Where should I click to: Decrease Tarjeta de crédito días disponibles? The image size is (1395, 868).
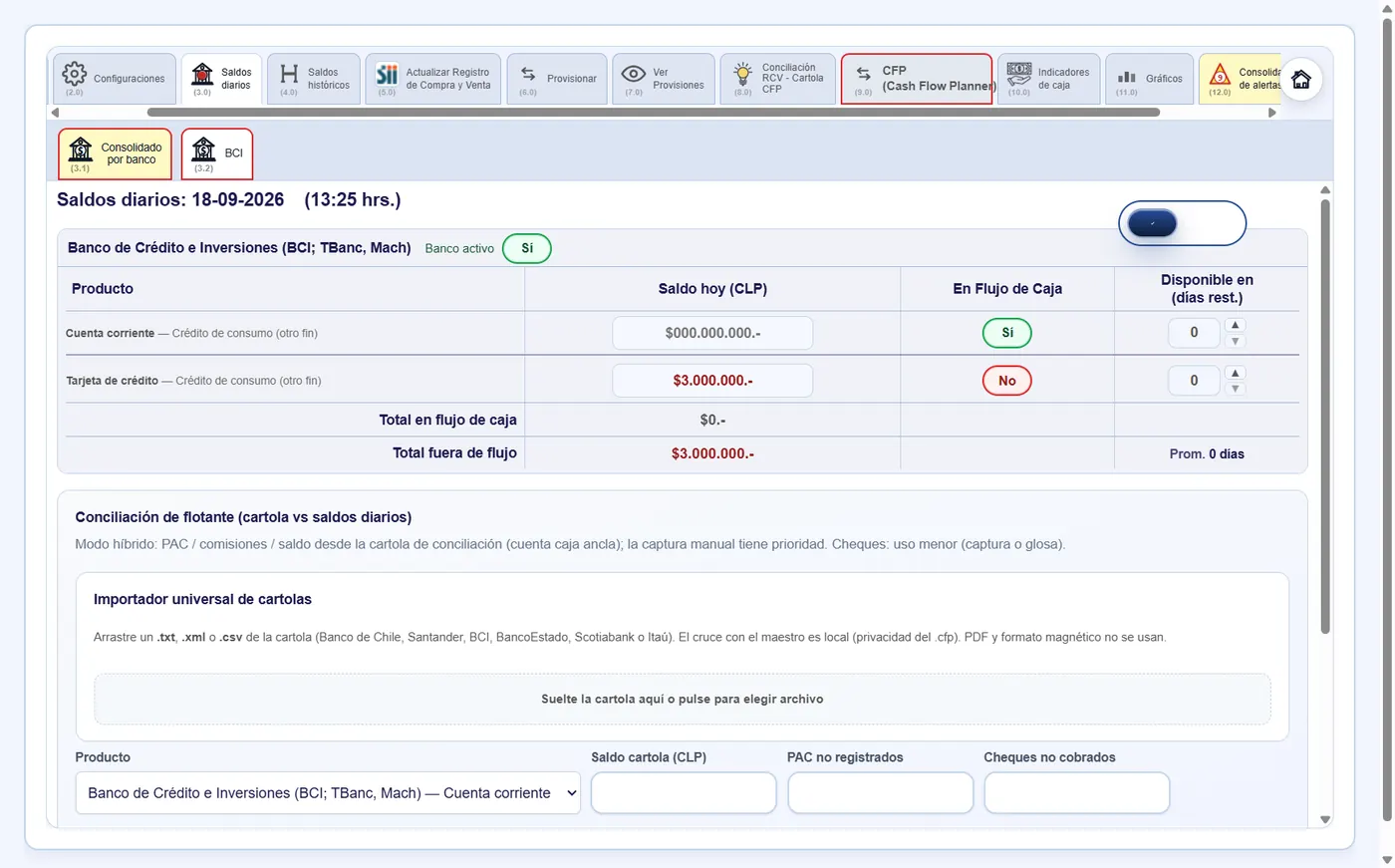pos(1236,389)
